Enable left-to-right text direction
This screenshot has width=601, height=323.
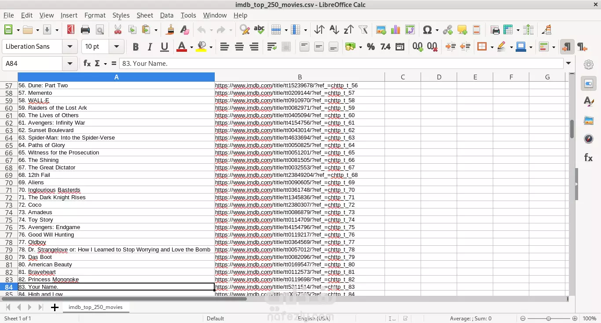[x=567, y=47]
